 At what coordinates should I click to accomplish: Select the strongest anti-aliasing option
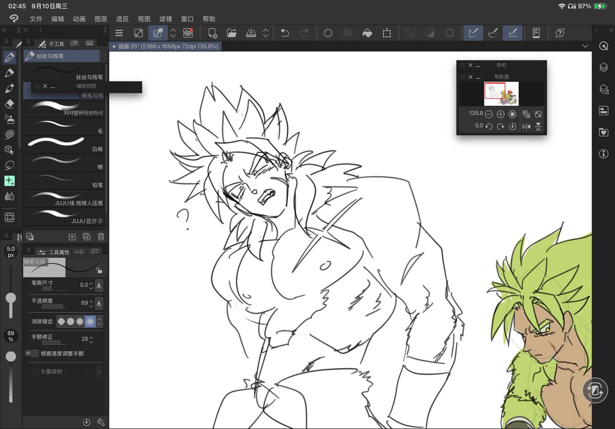pyautogui.click(x=91, y=321)
